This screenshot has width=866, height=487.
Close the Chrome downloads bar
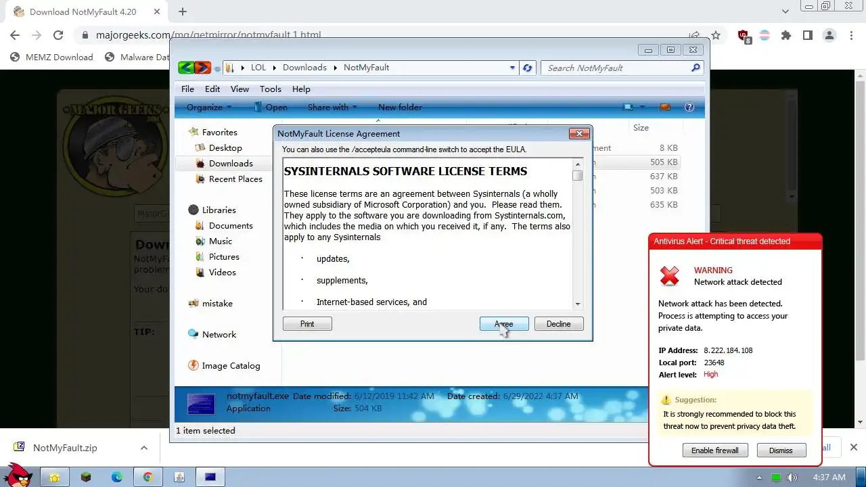[853, 447]
